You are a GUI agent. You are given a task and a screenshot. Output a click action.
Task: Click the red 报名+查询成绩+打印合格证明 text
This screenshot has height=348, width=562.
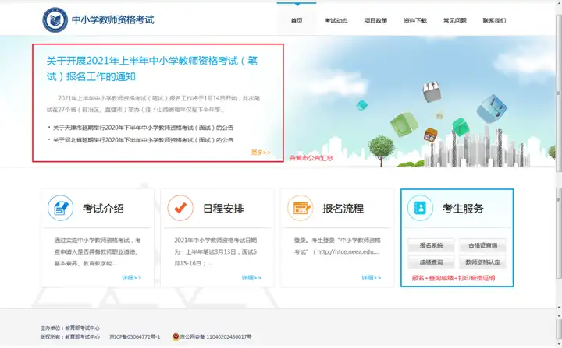454,278
